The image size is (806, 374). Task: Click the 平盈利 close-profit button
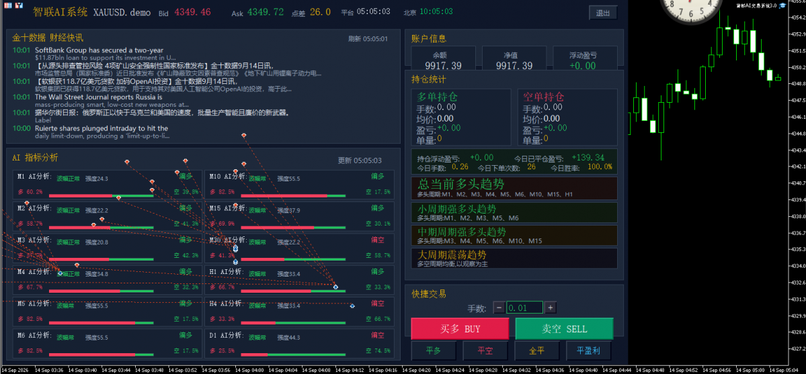coord(588,351)
